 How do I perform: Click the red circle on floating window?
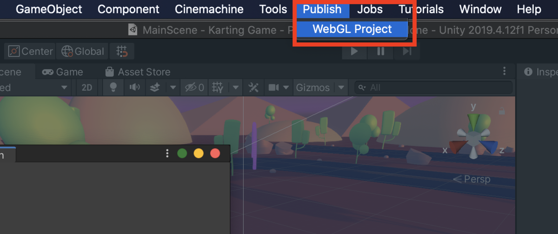pos(215,153)
